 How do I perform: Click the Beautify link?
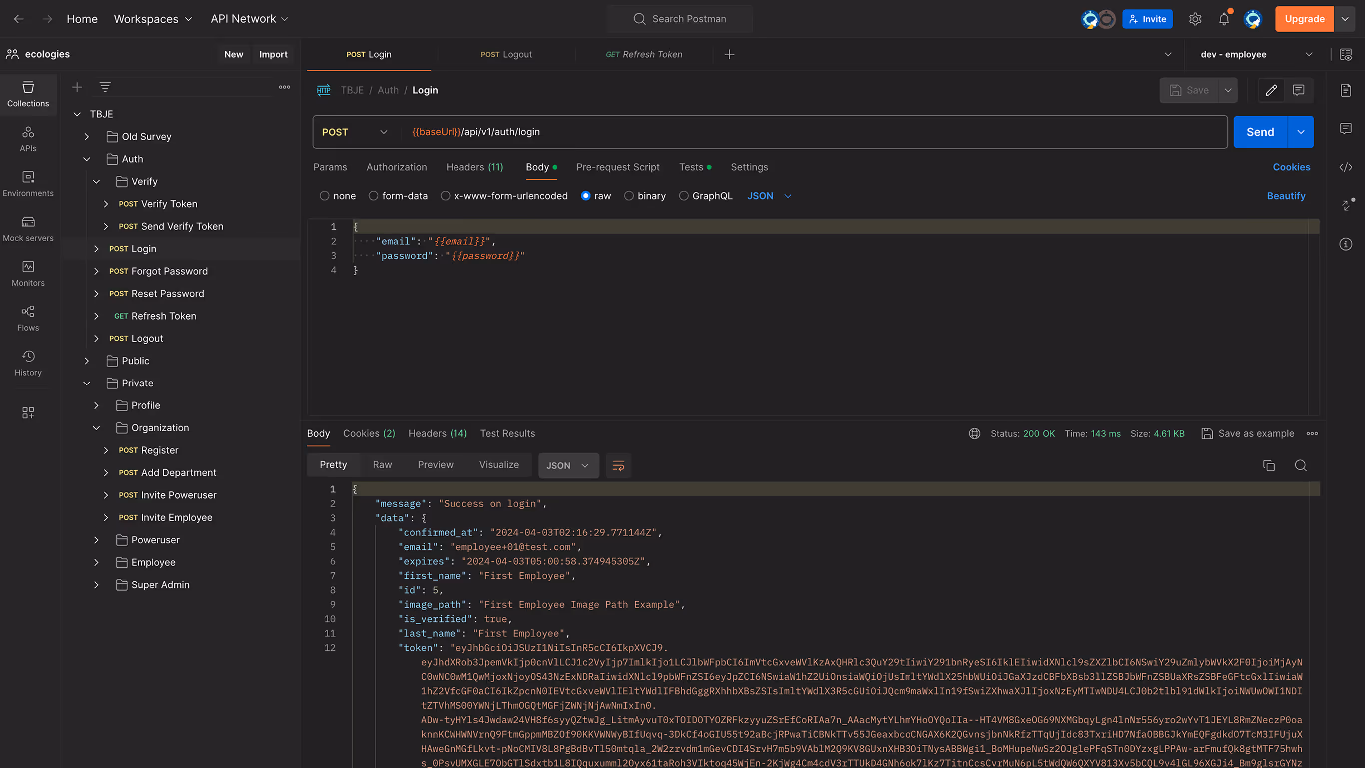[x=1286, y=196]
